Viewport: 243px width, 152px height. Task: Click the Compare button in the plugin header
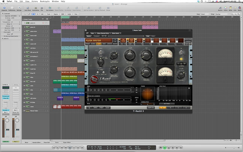(x=96, y=36)
